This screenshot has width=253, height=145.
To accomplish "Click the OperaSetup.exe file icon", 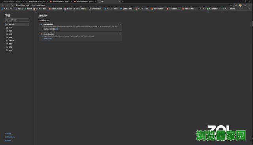I will [42, 24].
